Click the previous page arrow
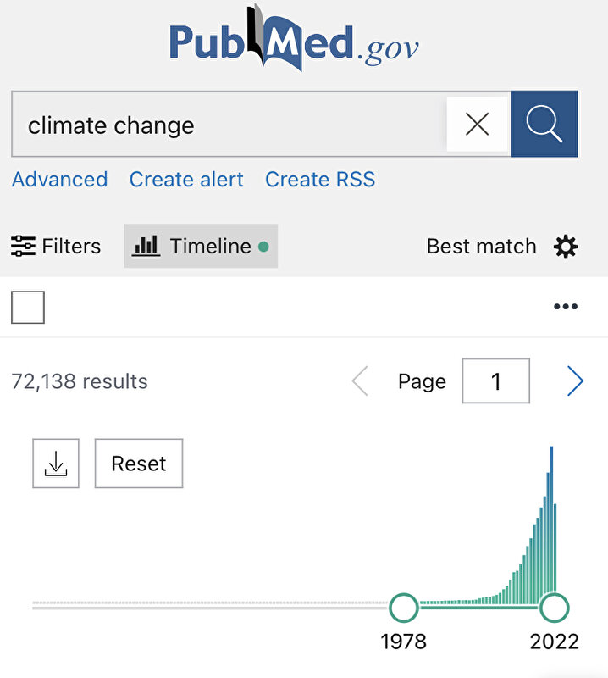The image size is (608, 678). [x=361, y=381]
